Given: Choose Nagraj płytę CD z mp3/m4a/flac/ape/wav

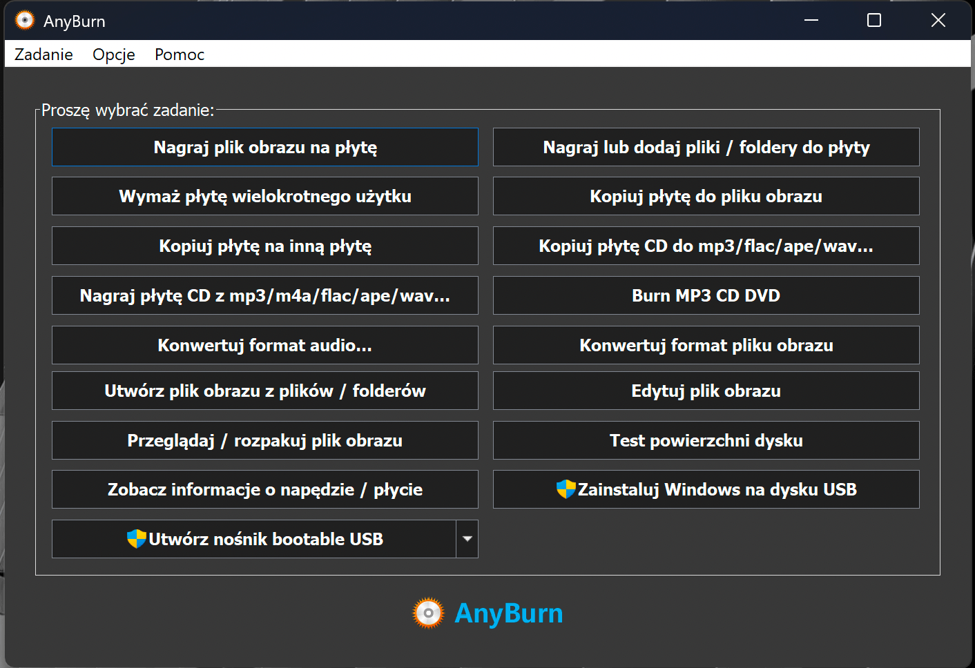Looking at the screenshot, I should (265, 295).
